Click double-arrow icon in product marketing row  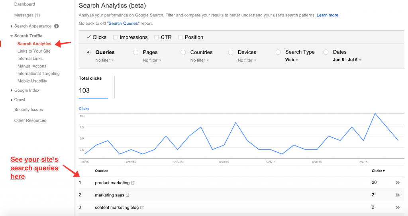397,183
